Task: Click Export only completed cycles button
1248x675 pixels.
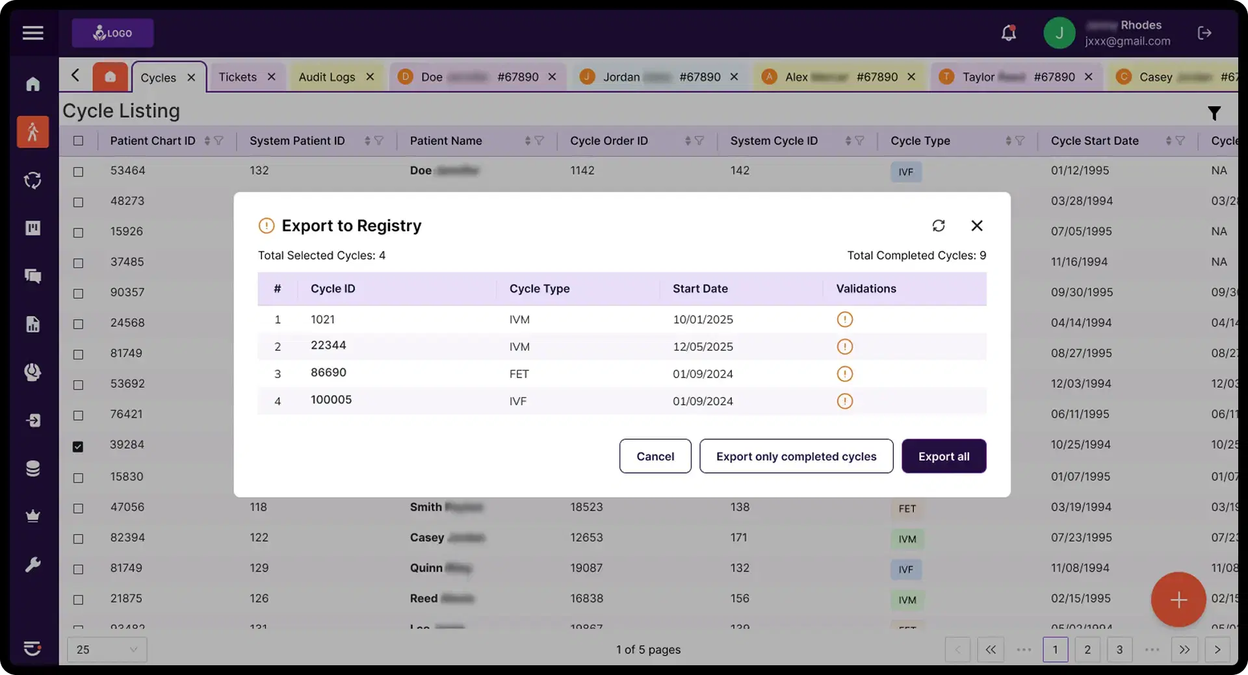Action: (796, 456)
